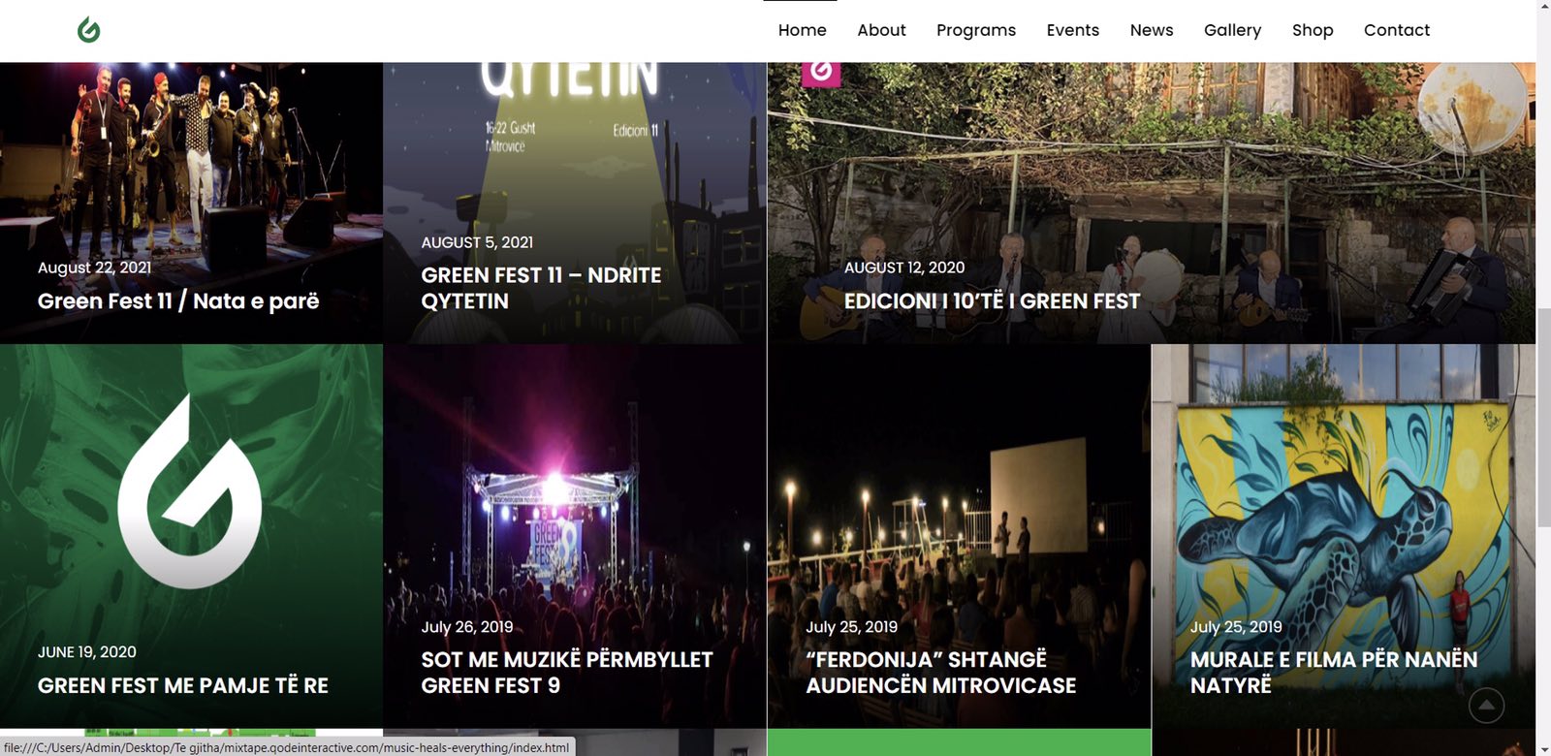The image size is (1551, 756).
Task: Open the News section
Action: pos(1151,30)
